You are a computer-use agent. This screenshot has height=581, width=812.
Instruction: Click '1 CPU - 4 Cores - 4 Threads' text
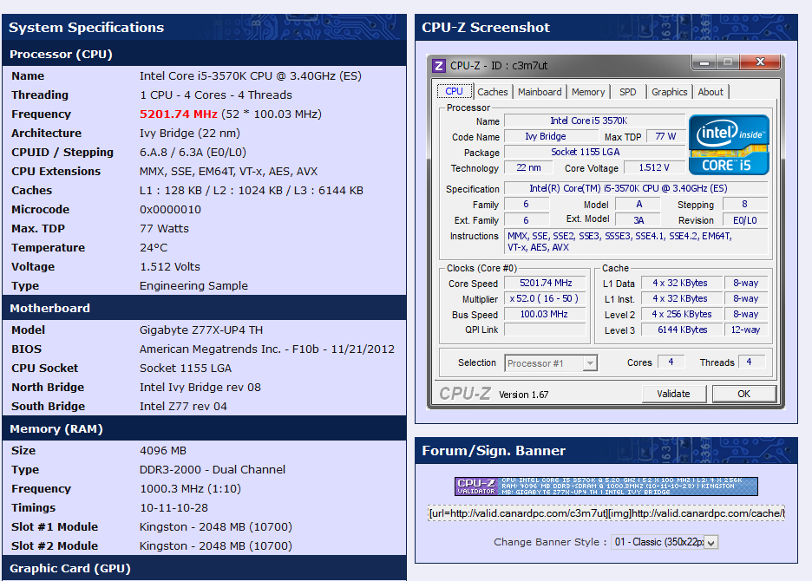pyautogui.click(x=216, y=95)
